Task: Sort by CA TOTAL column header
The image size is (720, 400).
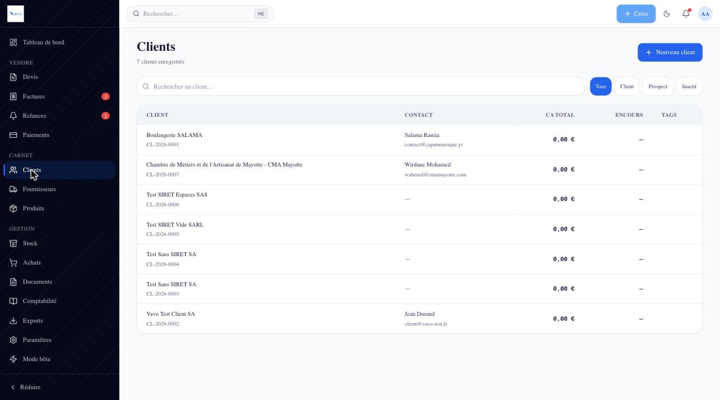Action: click(559, 115)
